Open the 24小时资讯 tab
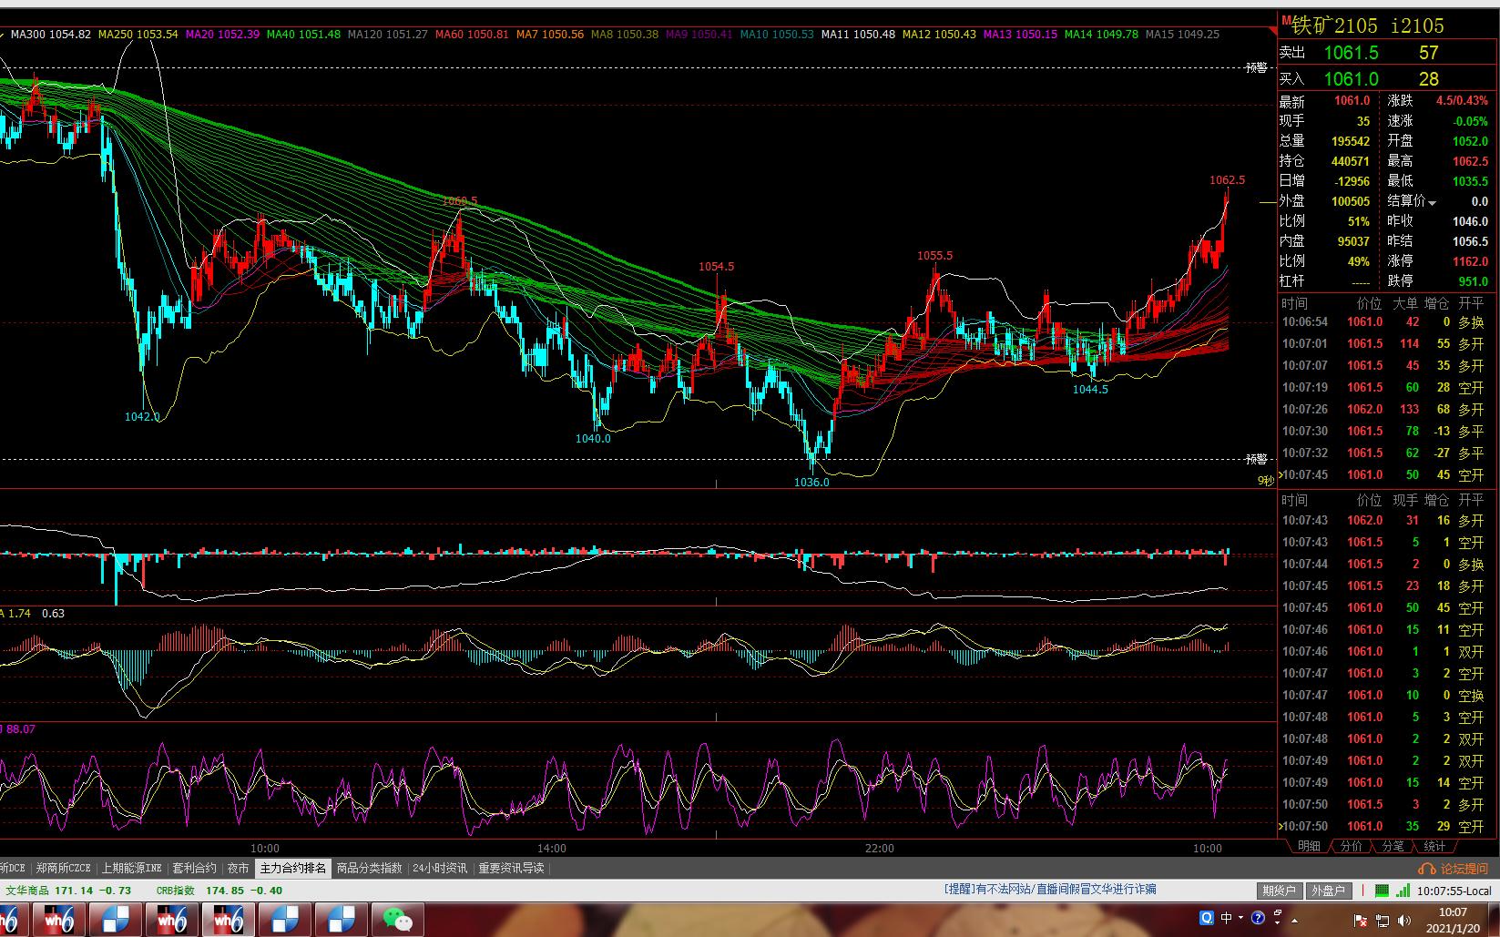This screenshot has height=937, width=1500. point(439,869)
